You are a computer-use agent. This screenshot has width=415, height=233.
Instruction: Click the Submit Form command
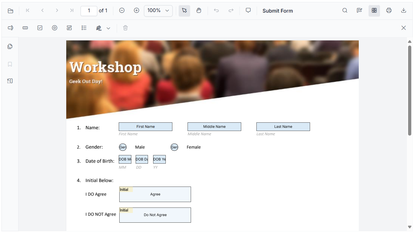click(x=277, y=11)
